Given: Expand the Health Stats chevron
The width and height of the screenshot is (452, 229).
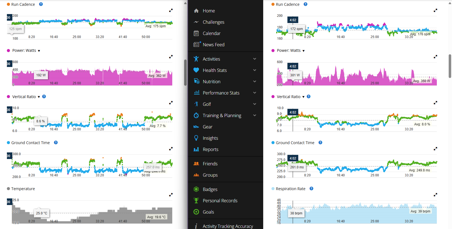Looking at the screenshot, I should (255, 70).
